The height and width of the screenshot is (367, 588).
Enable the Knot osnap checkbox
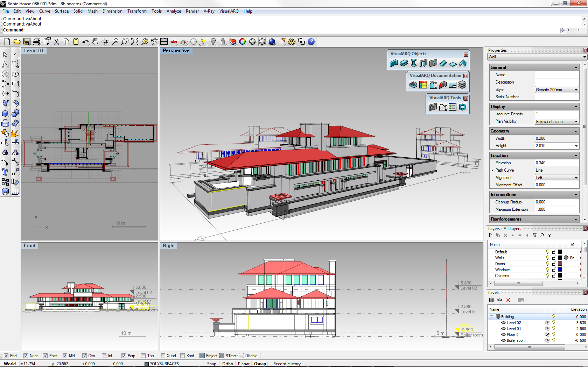click(182, 356)
